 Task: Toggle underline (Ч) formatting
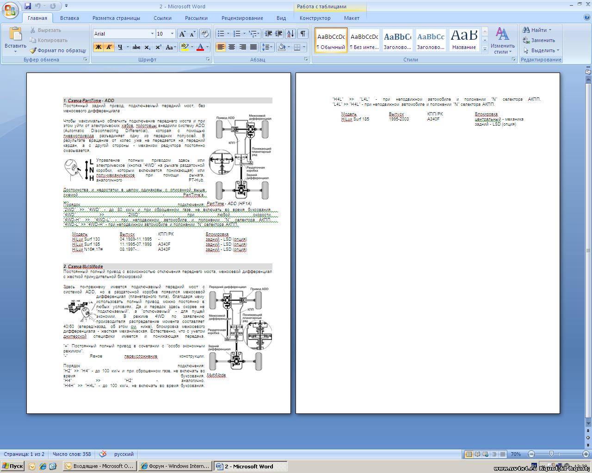(120, 47)
